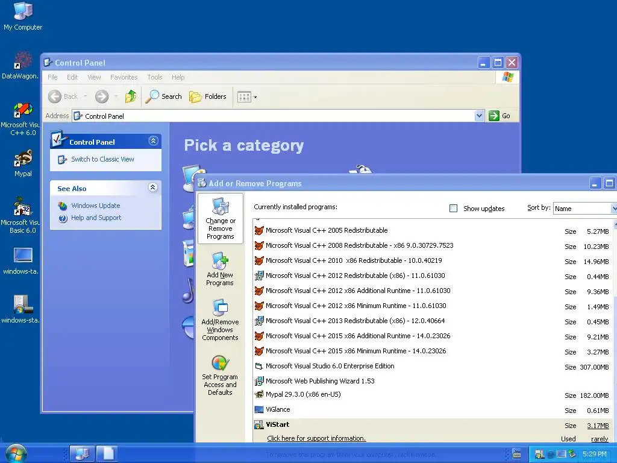Select Add New Programs button
Screen dimensions: 617x463
[220, 269]
